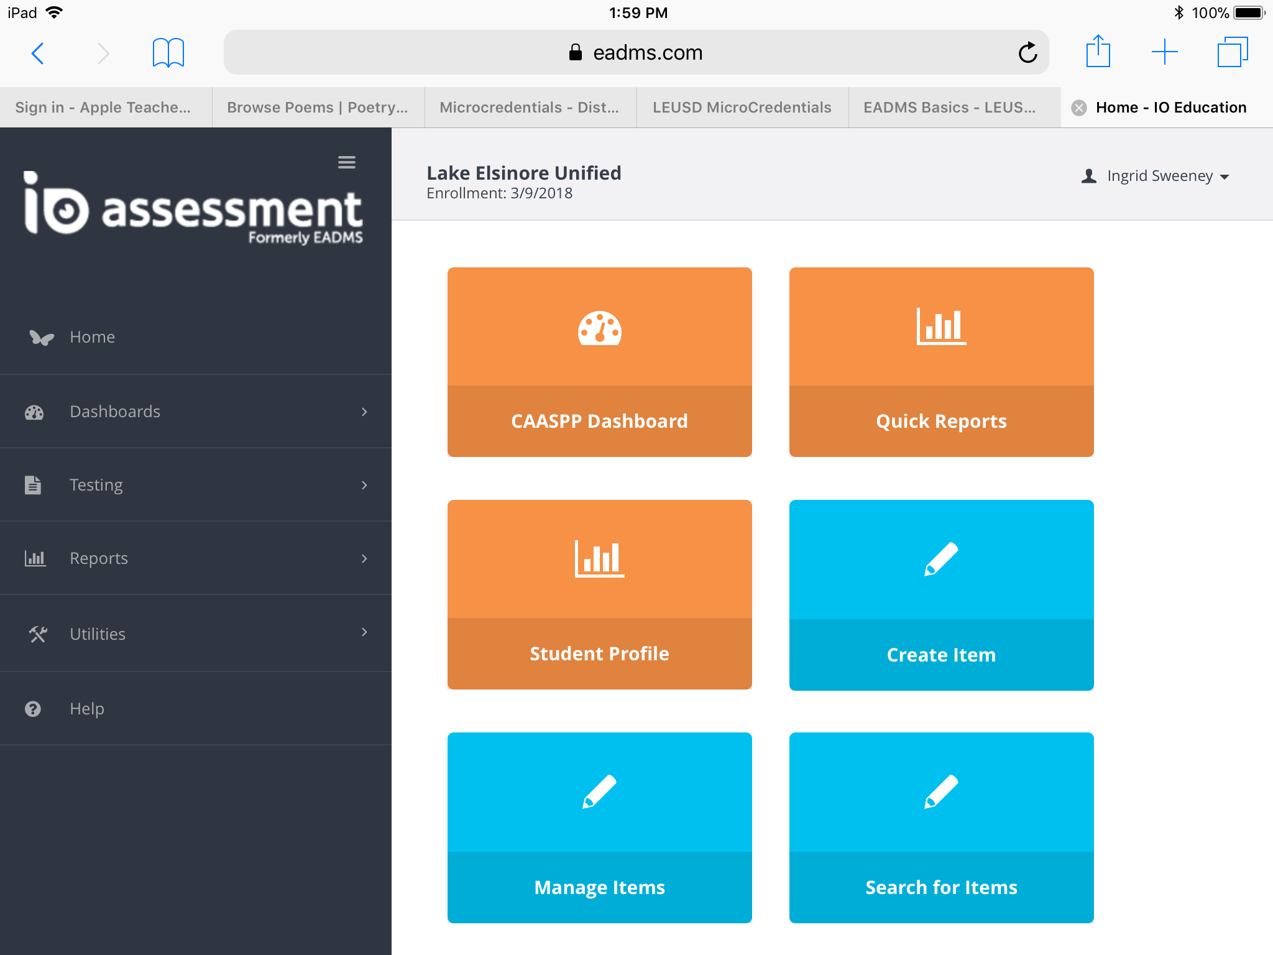1273x955 pixels.
Task: Open the Ingrid Sweeney user dropdown
Action: (1156, 176)
